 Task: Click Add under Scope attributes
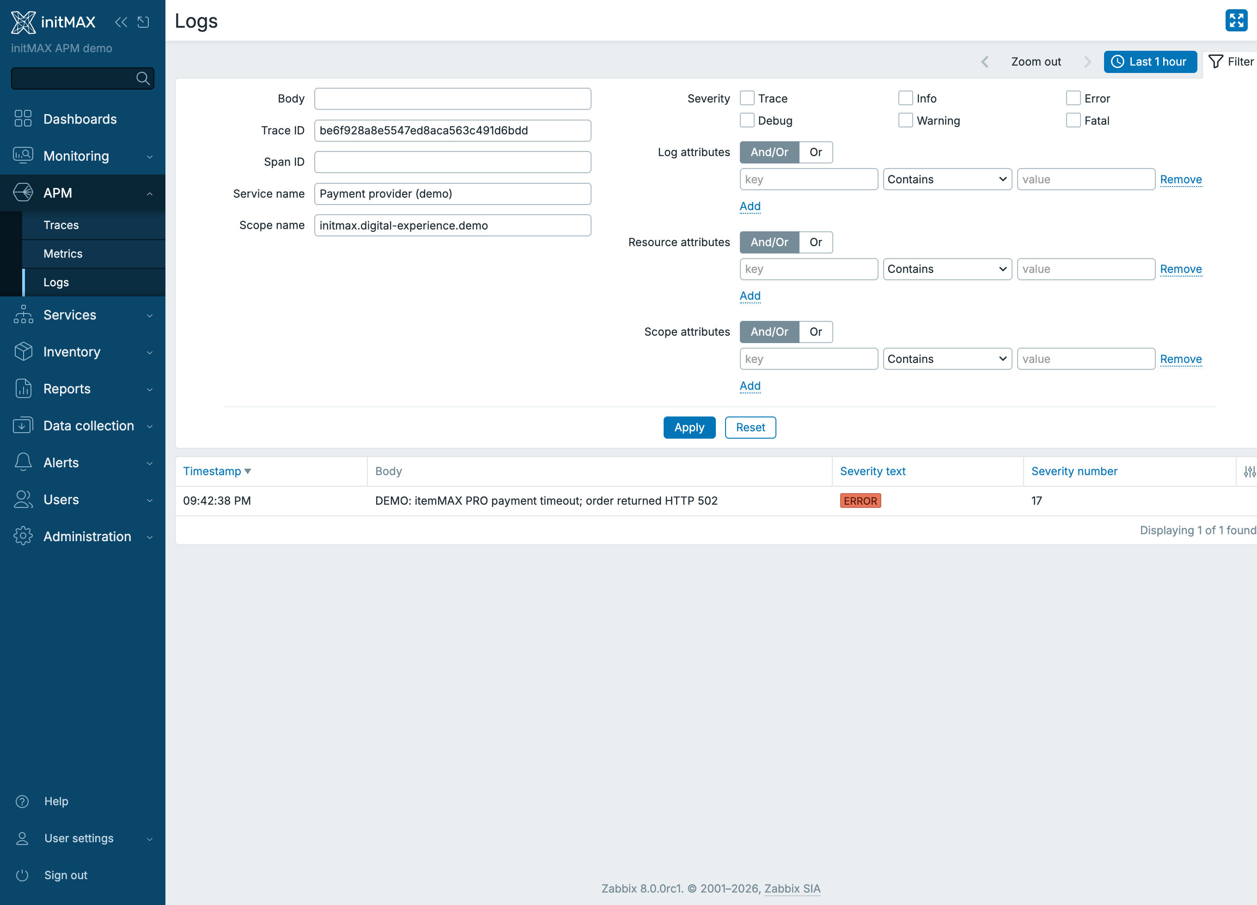coord(750,386)
